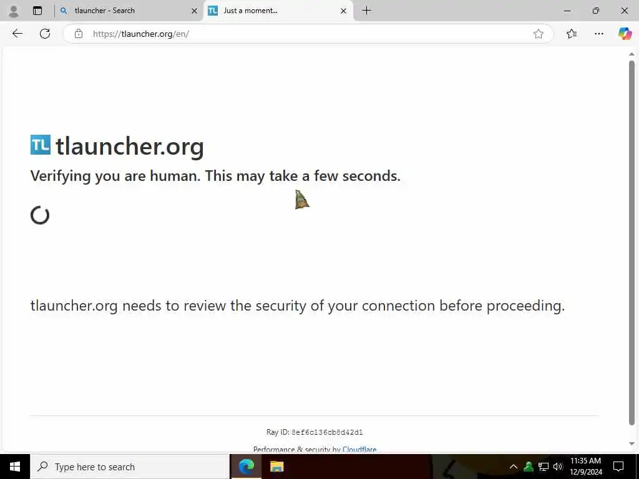
Task: Show hidden system tray icons chevron
Action: click(514, 467)
